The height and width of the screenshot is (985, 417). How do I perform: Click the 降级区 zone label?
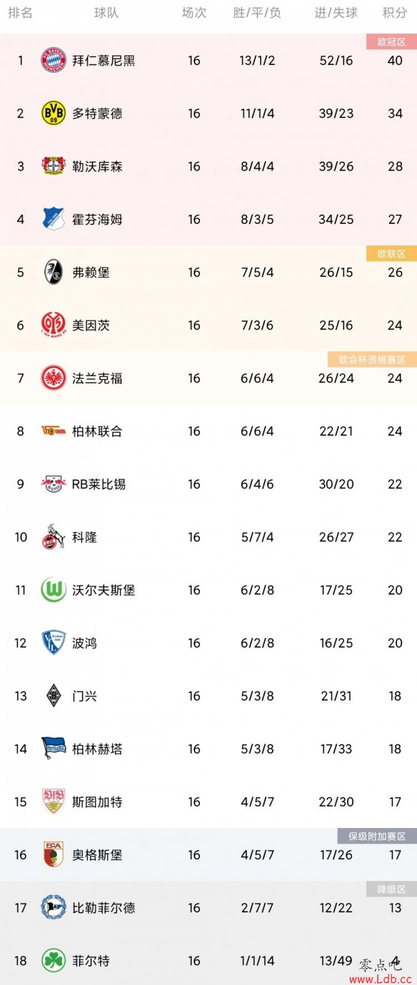pos(391,889)
